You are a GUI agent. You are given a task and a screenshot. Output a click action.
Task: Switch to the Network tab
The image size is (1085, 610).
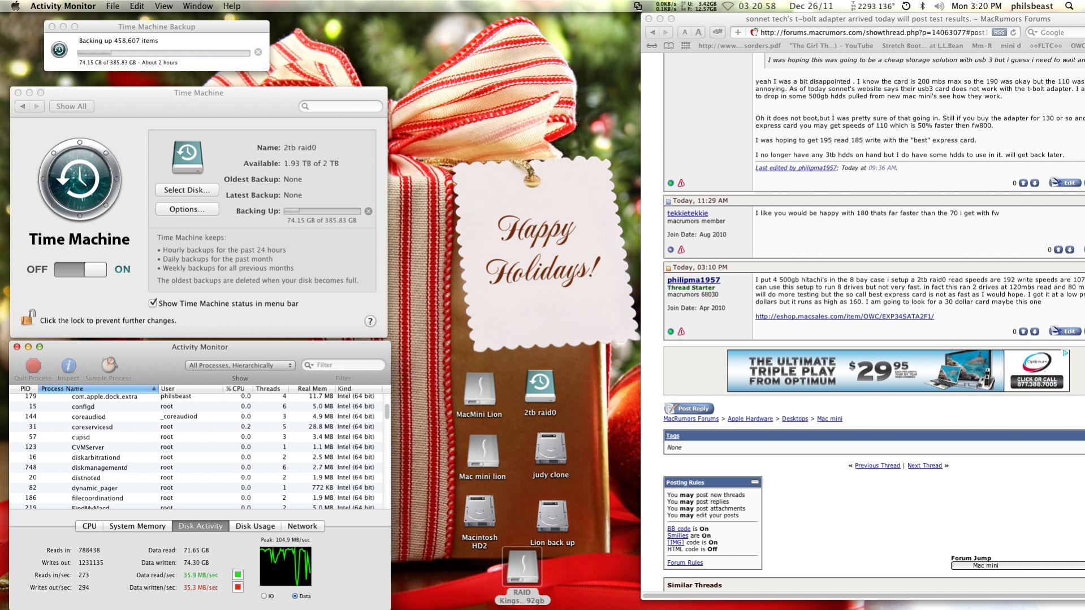coord(302,526)
